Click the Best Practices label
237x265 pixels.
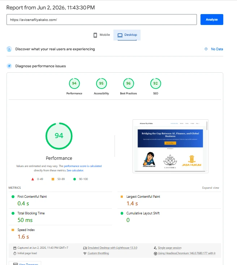pos(128,93)
